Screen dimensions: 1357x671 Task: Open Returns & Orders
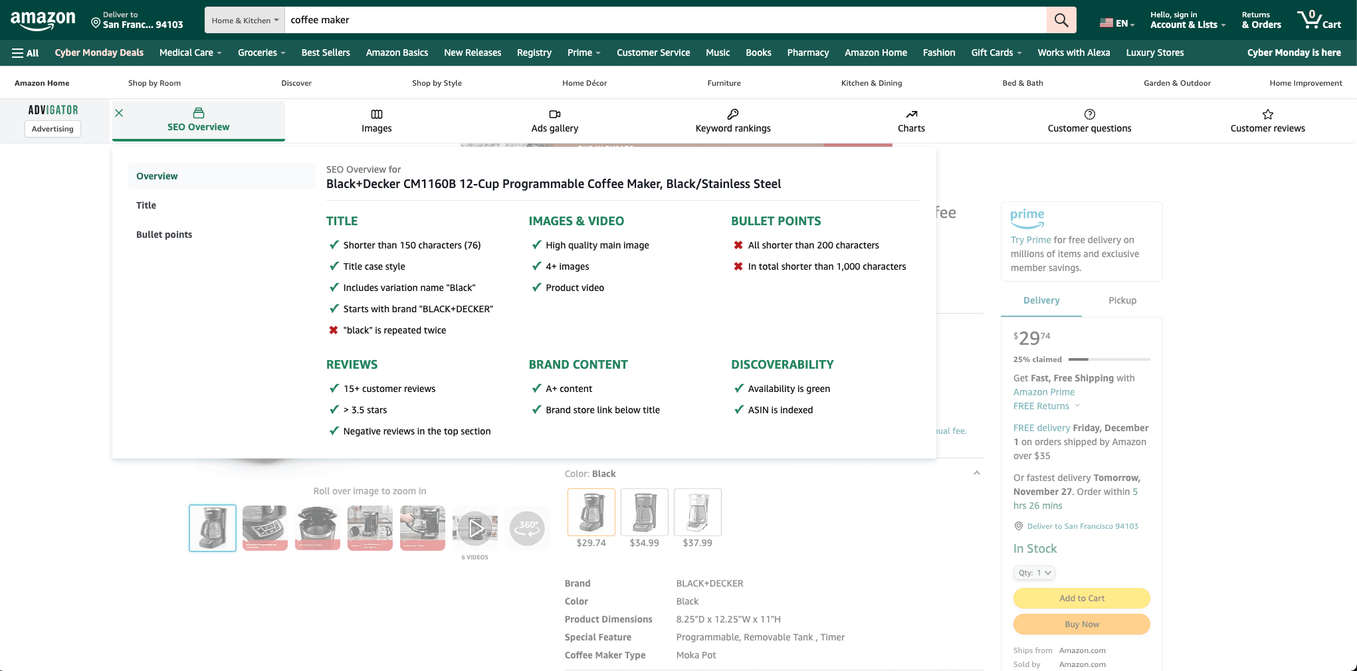1261,20
